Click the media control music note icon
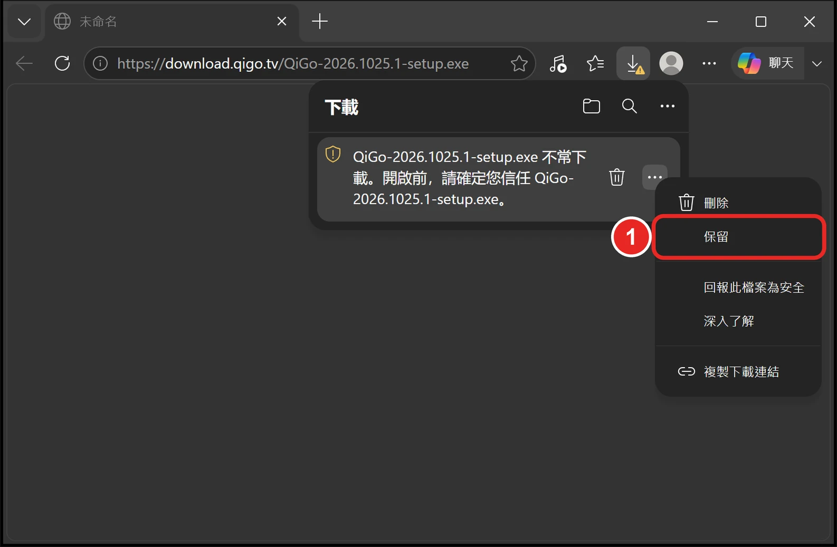 click(558, 64)
